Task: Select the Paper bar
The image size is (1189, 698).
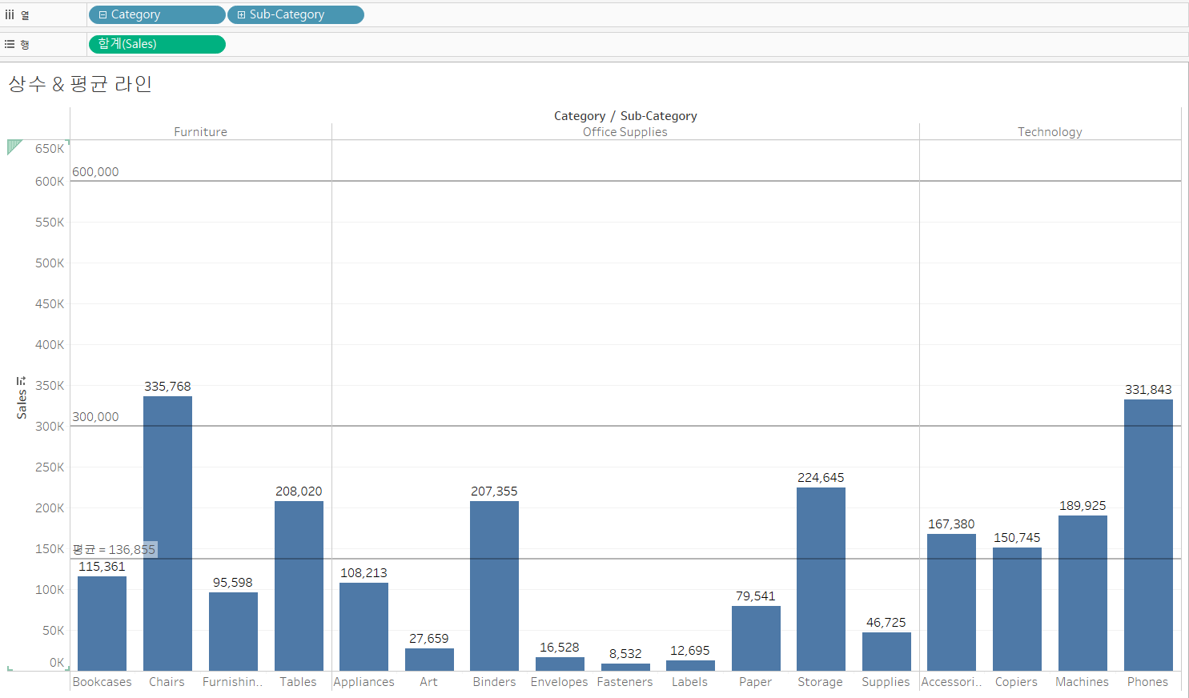Action: 756,638
